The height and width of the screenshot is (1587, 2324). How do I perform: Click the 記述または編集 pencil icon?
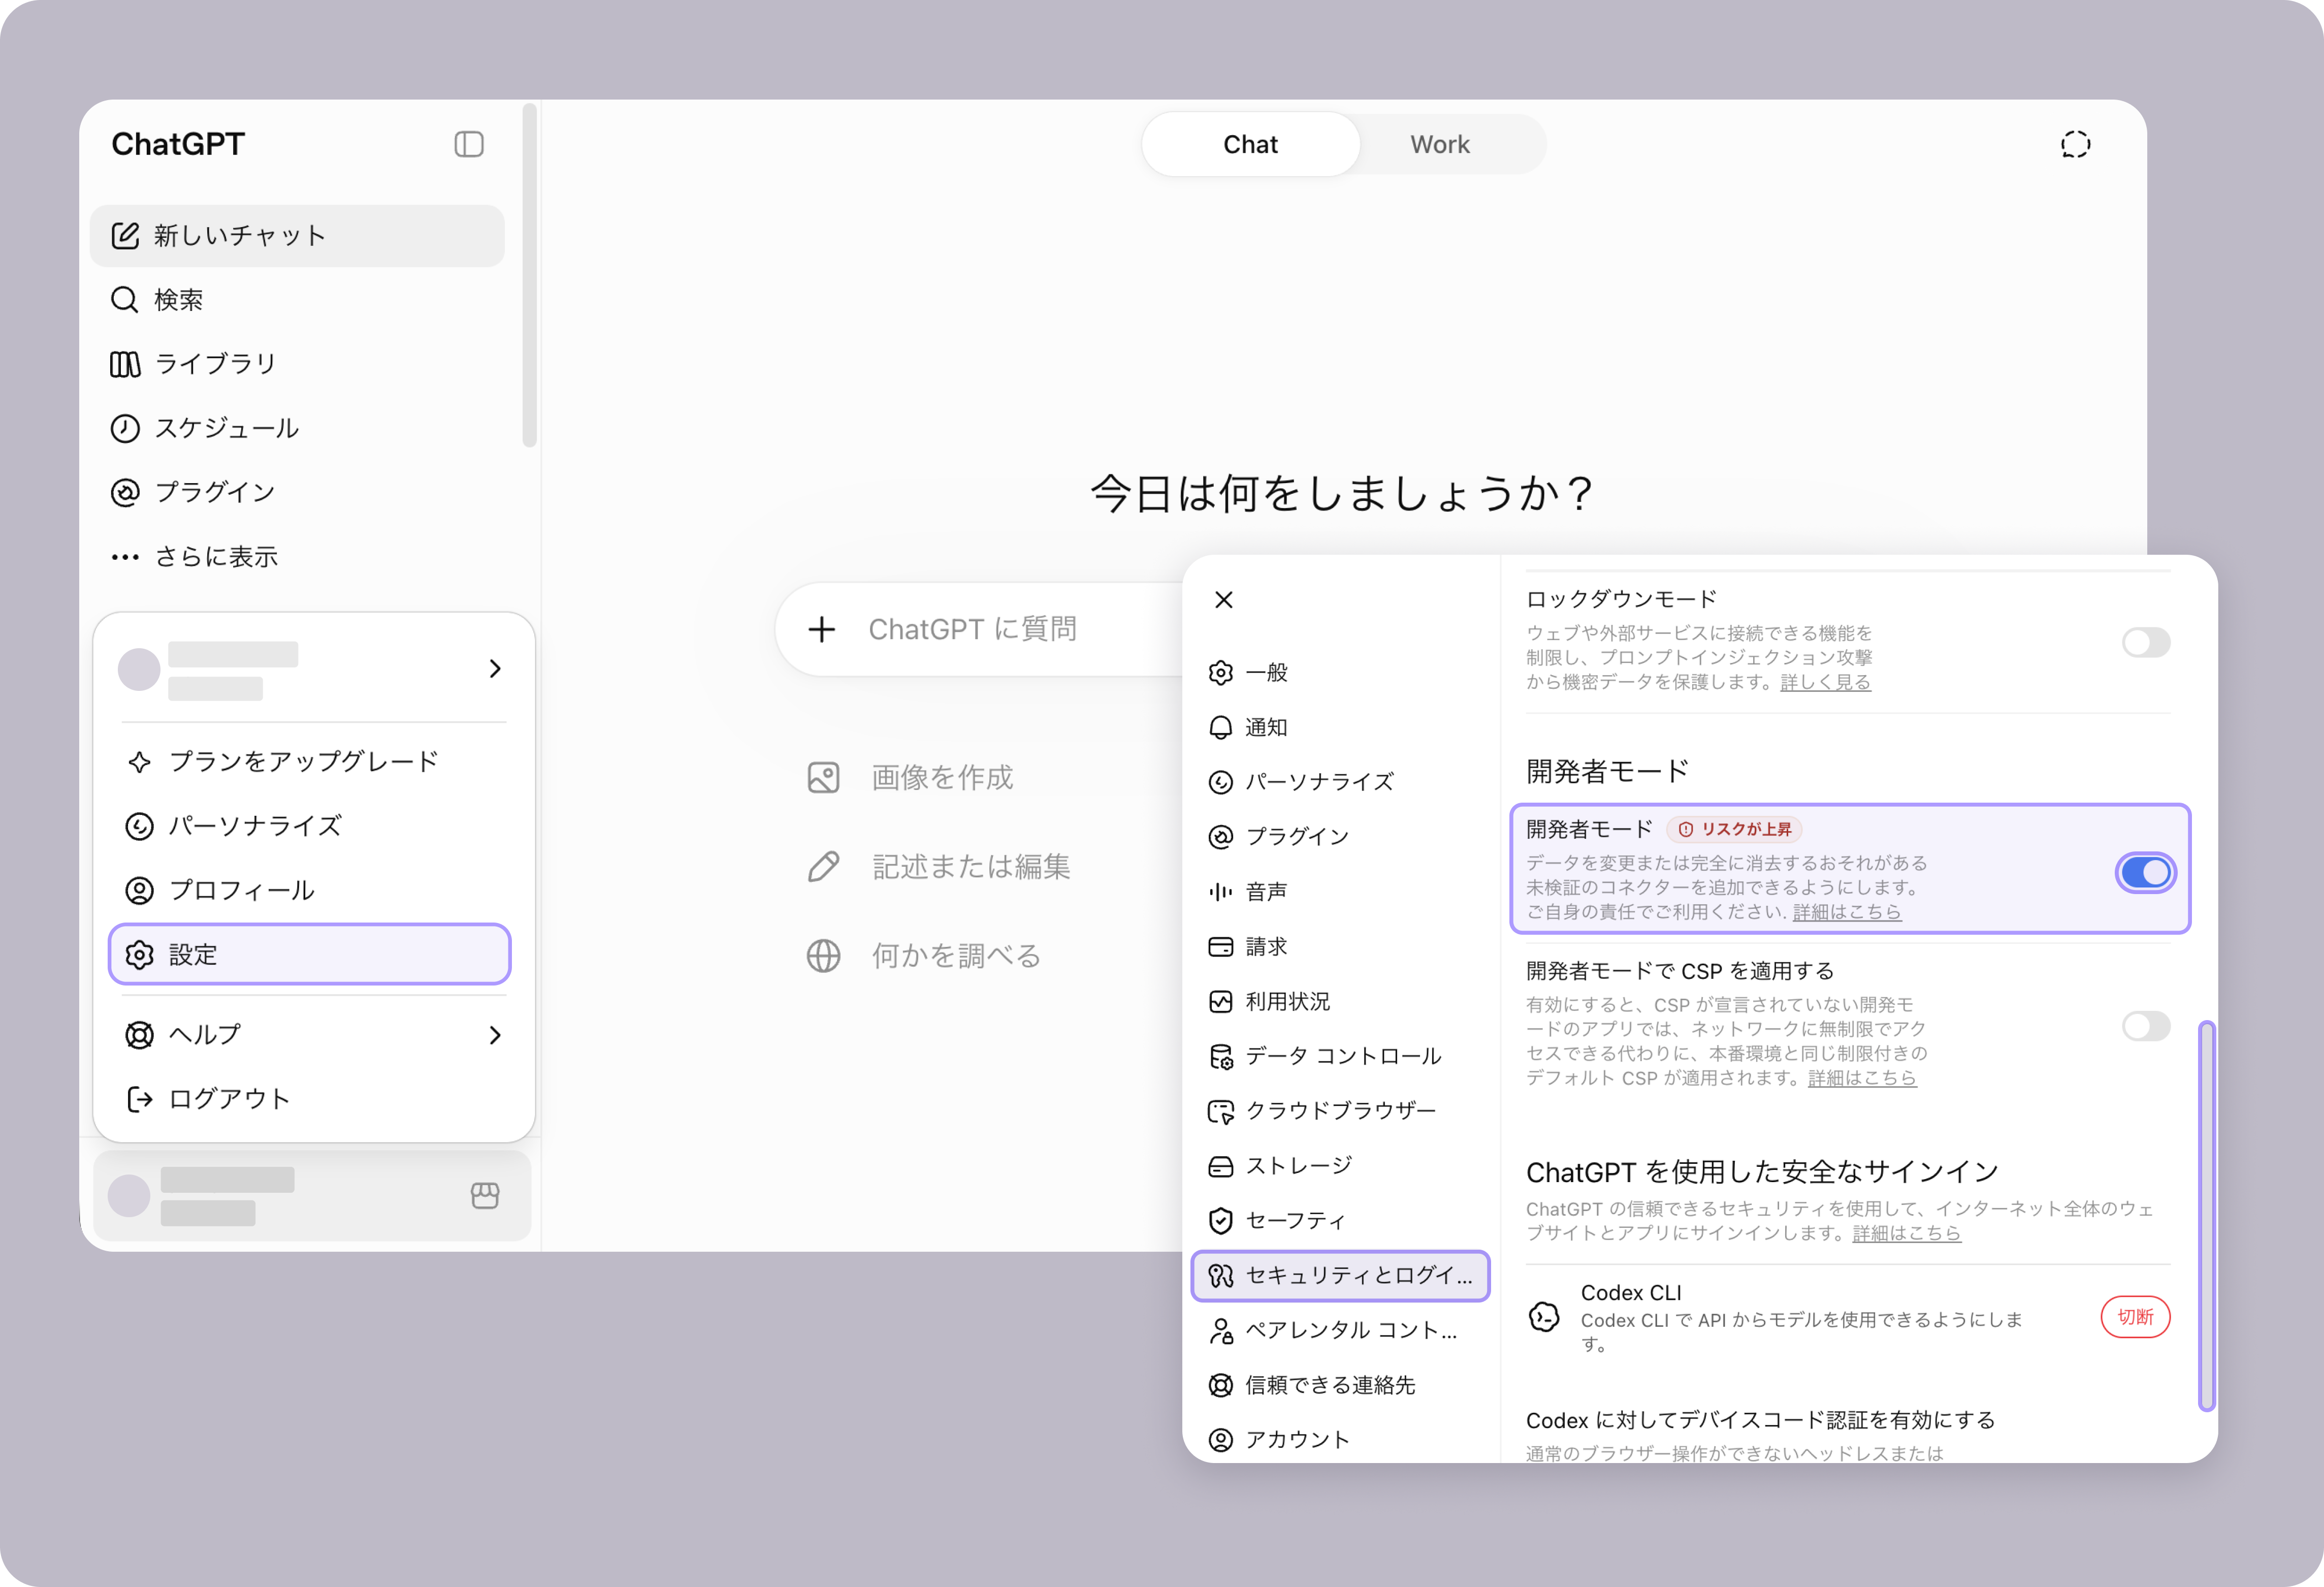pos(823,866)
